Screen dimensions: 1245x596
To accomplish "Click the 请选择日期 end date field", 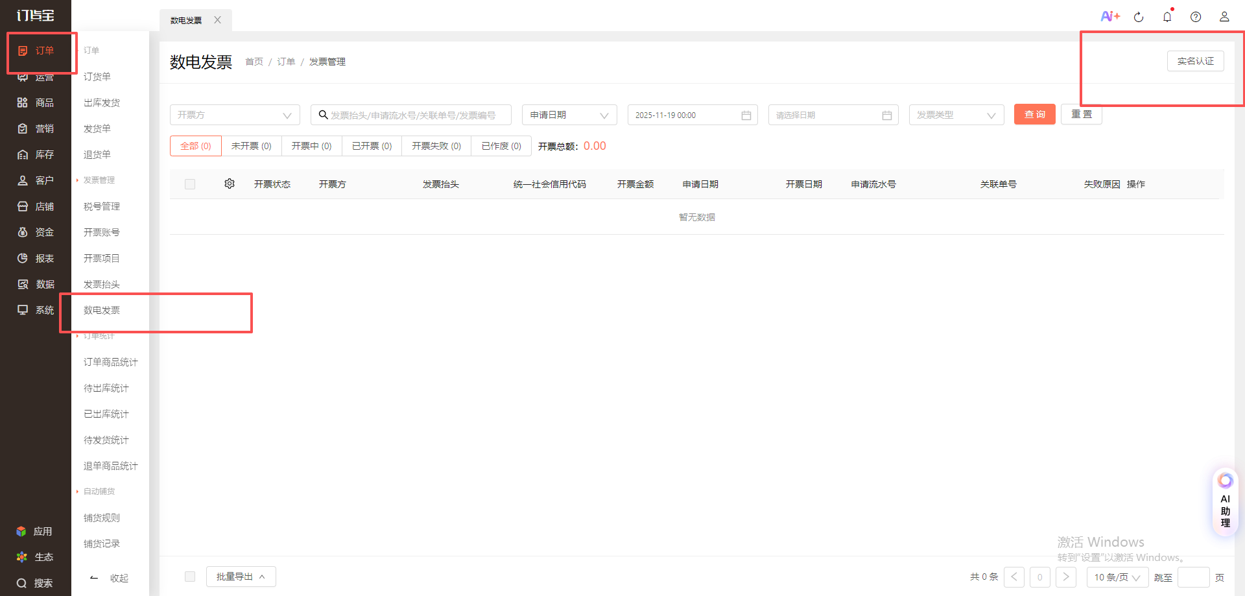I will coord(833,115).
